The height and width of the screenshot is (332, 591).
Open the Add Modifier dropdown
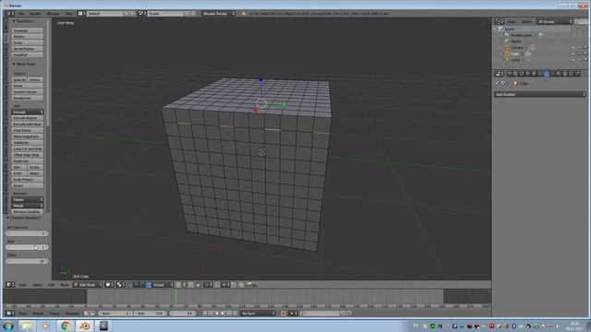tap(540, 94)
